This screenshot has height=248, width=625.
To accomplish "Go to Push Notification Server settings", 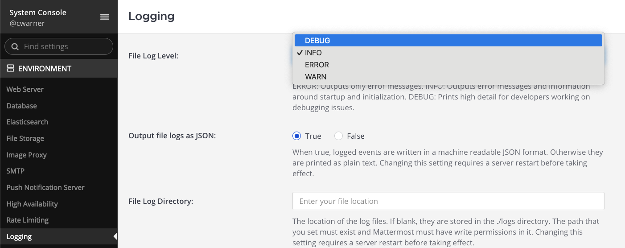I will (x=45, y=187).
